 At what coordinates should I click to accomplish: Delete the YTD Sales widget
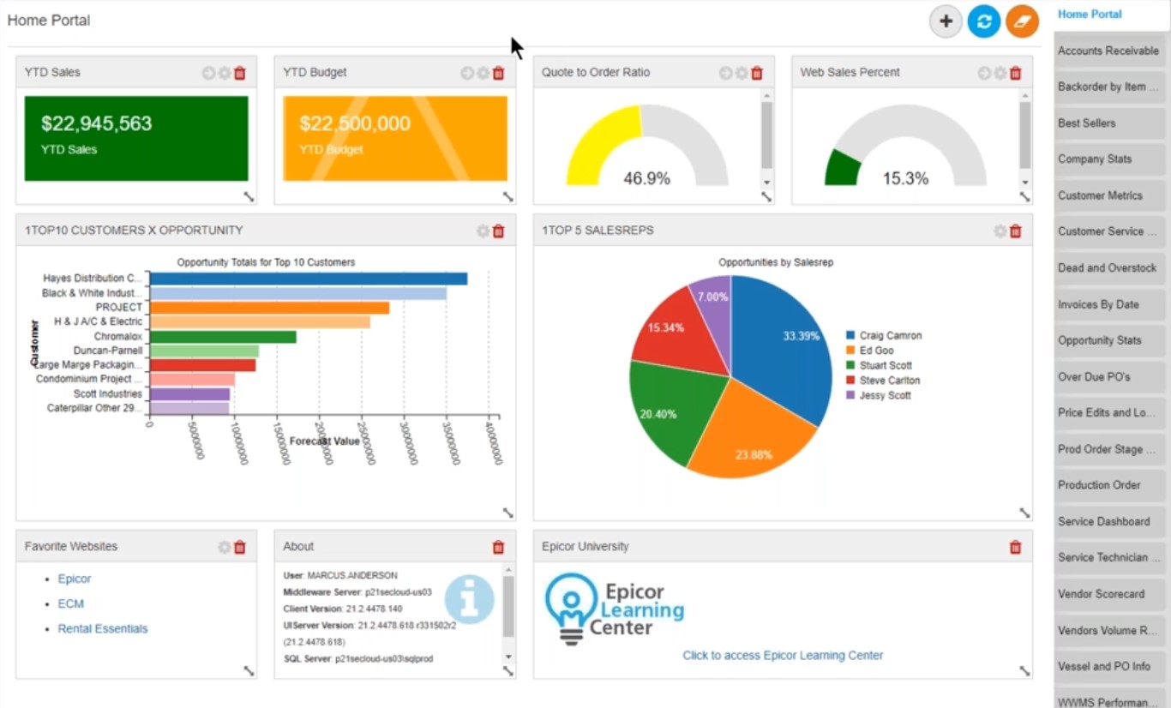(x=240, y=74)
